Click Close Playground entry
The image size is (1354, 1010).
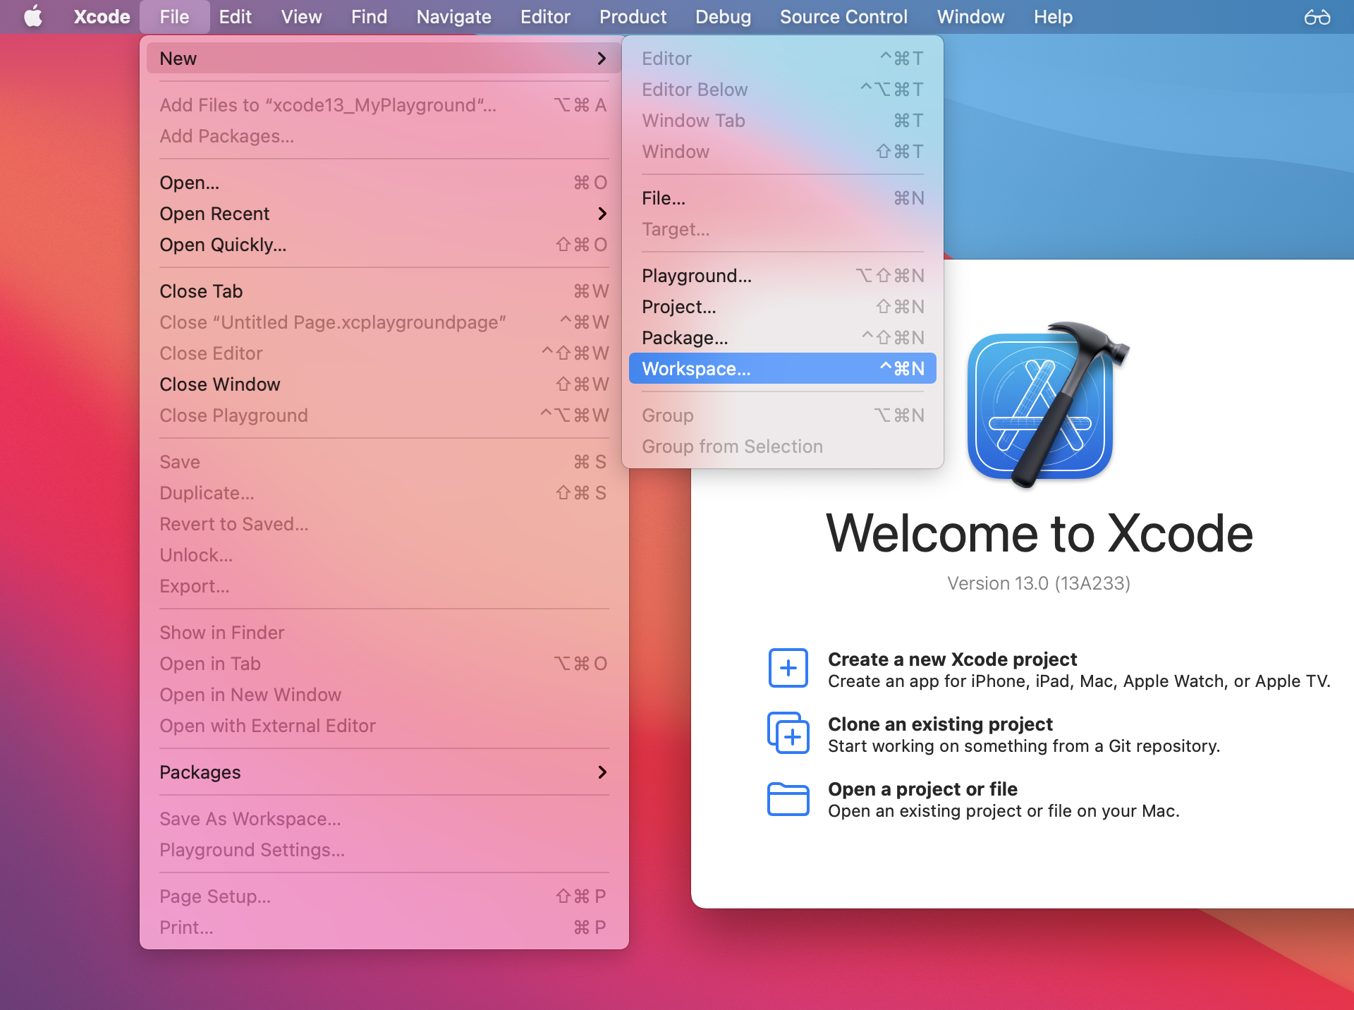click(384, 415)
